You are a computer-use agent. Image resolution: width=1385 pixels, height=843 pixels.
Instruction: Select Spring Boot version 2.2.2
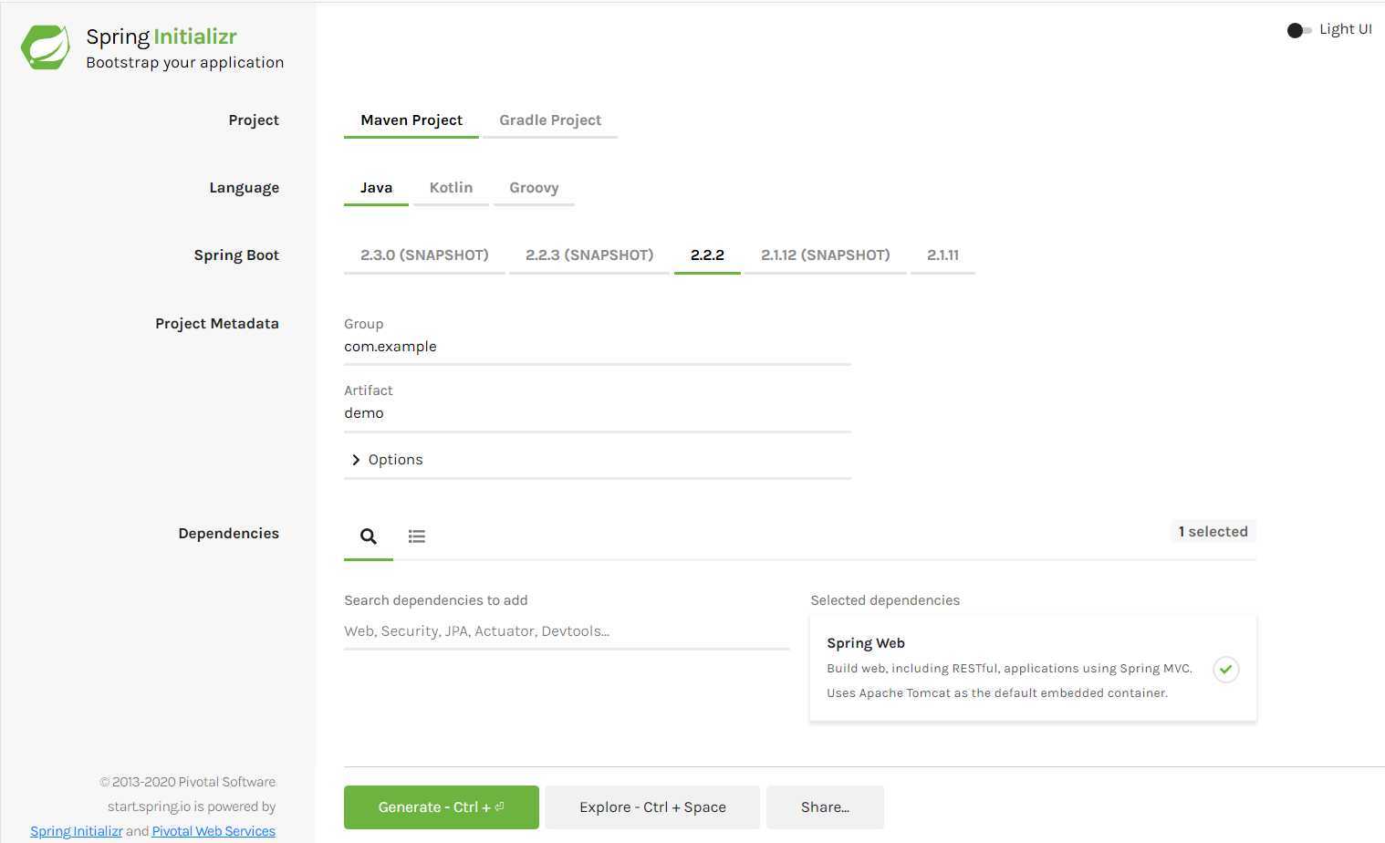707,255
